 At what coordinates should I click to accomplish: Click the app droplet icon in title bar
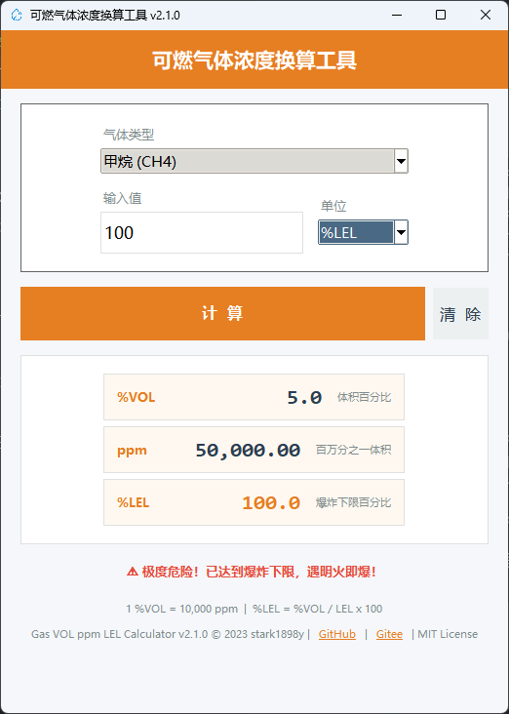click(x=17, y=15)
